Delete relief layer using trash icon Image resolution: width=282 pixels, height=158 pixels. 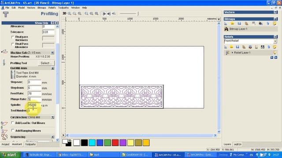click(x=269, y=47)
